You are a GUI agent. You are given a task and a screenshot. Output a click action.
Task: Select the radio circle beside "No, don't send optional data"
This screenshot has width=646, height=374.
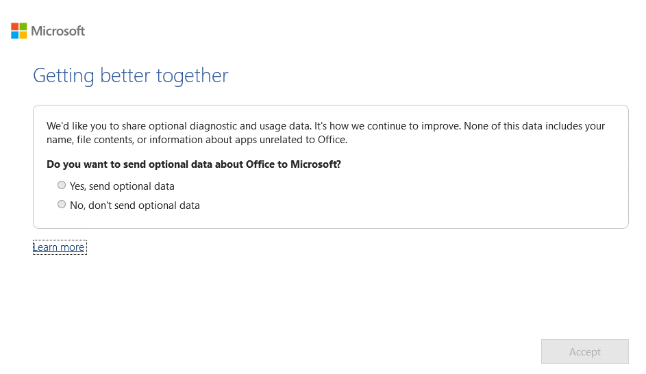[62, 204]
